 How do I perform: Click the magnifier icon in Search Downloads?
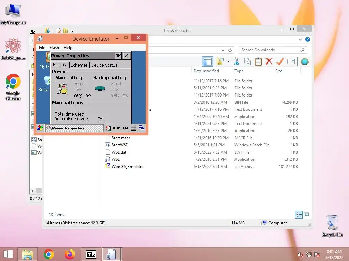(x=303, y=50)
